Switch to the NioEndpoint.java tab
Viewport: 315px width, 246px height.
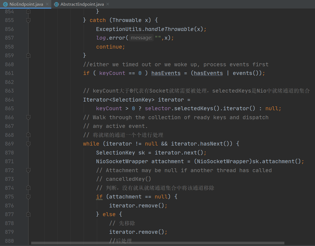click(x=26, y=4)
